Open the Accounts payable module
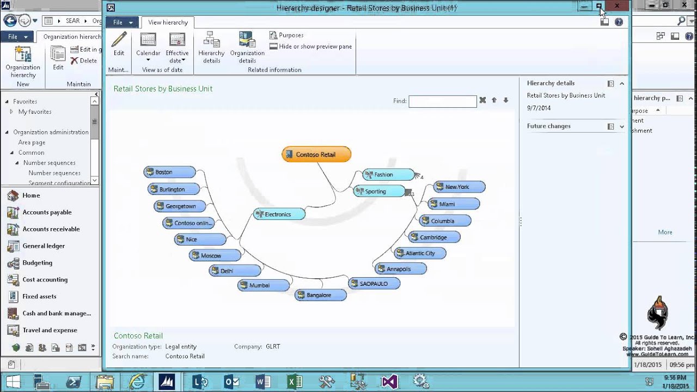Viewport: 697px width, 392px height. 47,212
